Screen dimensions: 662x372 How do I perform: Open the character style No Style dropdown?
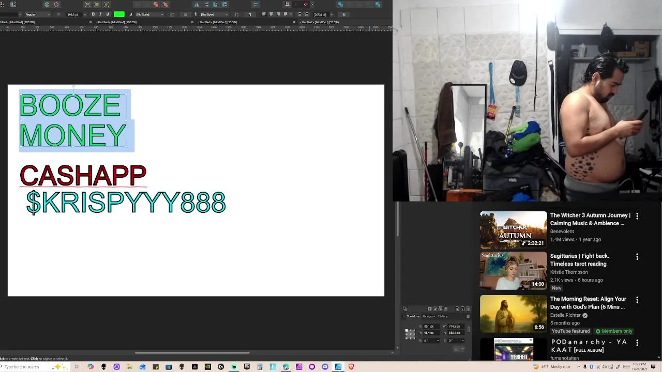[149, 14]
